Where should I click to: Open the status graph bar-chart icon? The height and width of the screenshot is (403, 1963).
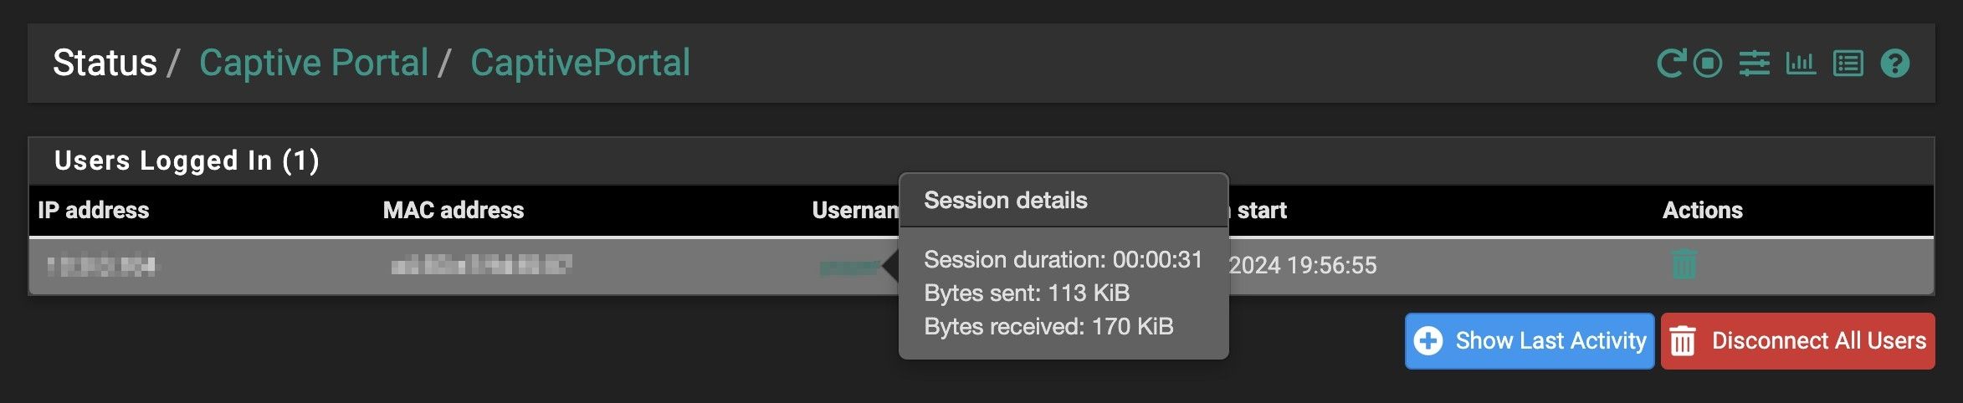coord(1801,64)
